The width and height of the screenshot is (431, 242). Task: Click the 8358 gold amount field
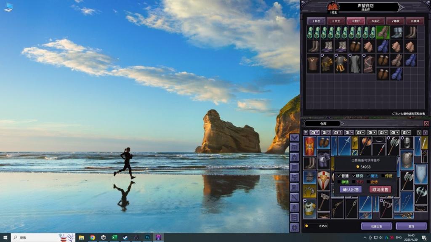(316, 226)
